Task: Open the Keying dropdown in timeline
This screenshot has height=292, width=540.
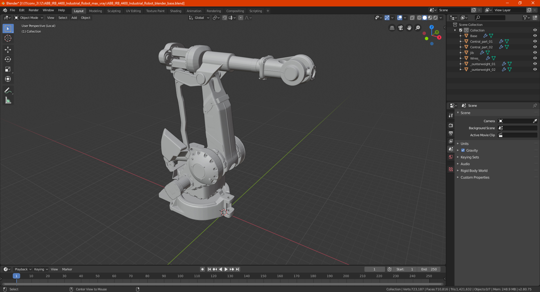Action: (x=41, y=269)
